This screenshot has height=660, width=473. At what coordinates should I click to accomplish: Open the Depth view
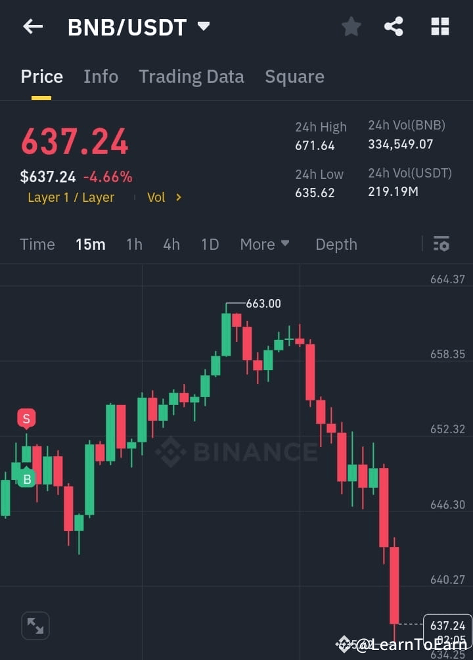(x=336, y=244)
